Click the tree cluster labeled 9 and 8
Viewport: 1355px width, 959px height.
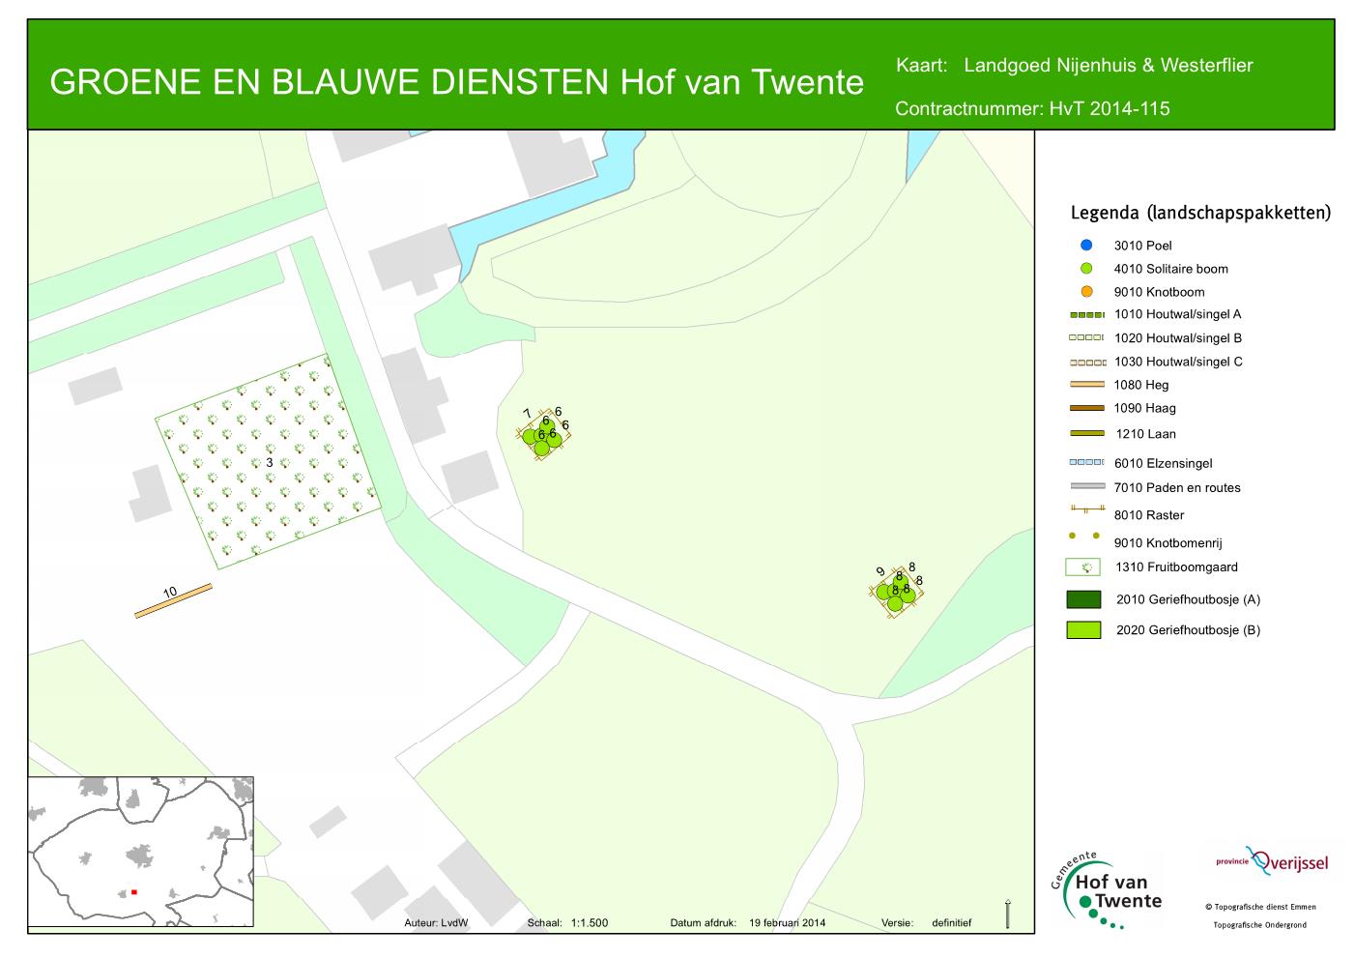coord(896,590)
